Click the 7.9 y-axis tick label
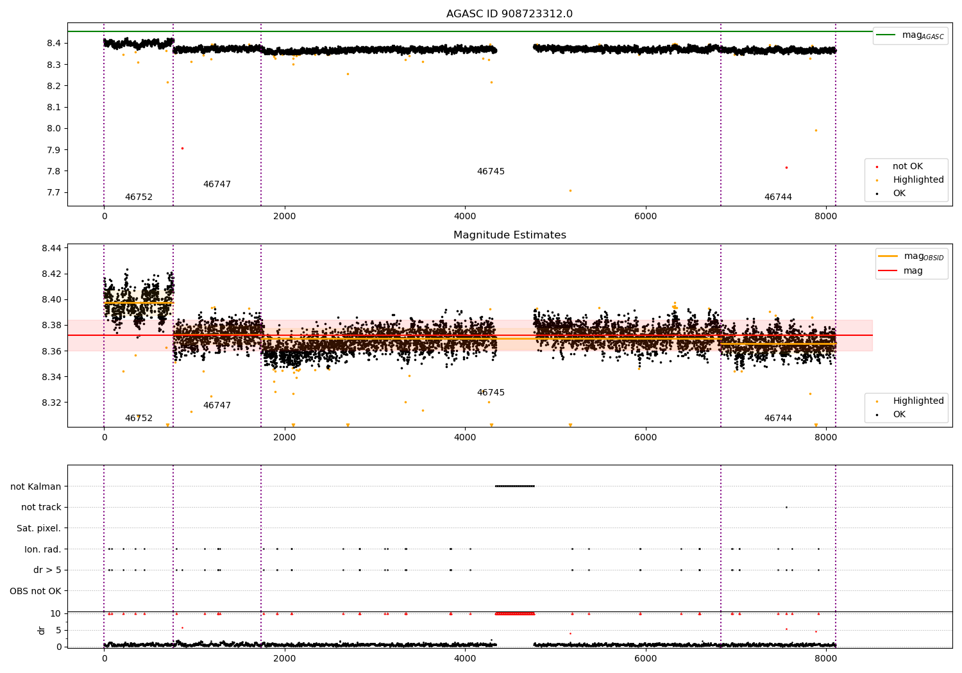 coord(54,150)
